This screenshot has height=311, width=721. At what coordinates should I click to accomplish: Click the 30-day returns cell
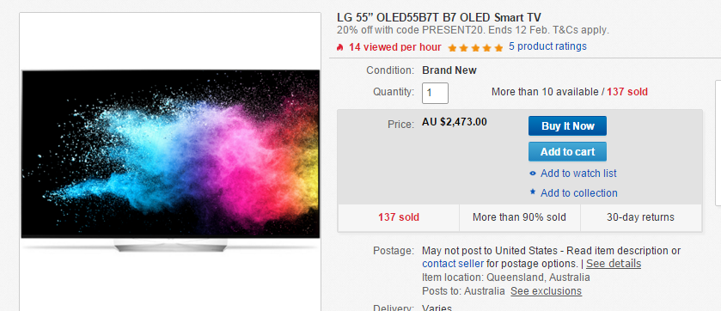[x=641, y=217]
